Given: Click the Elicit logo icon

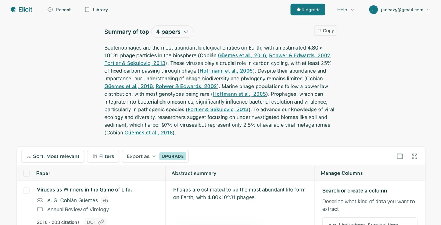Looking at the screenshot, I should click(x=13, y=10).
